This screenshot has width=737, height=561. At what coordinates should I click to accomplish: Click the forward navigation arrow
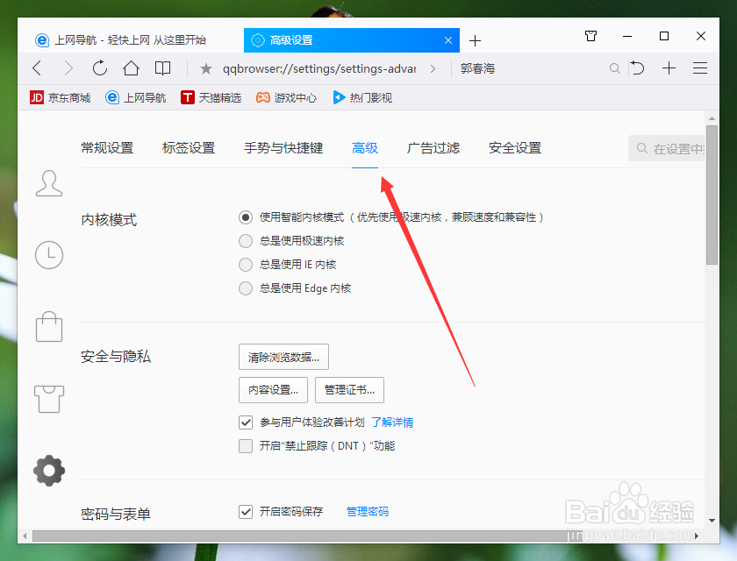point(68,68)
